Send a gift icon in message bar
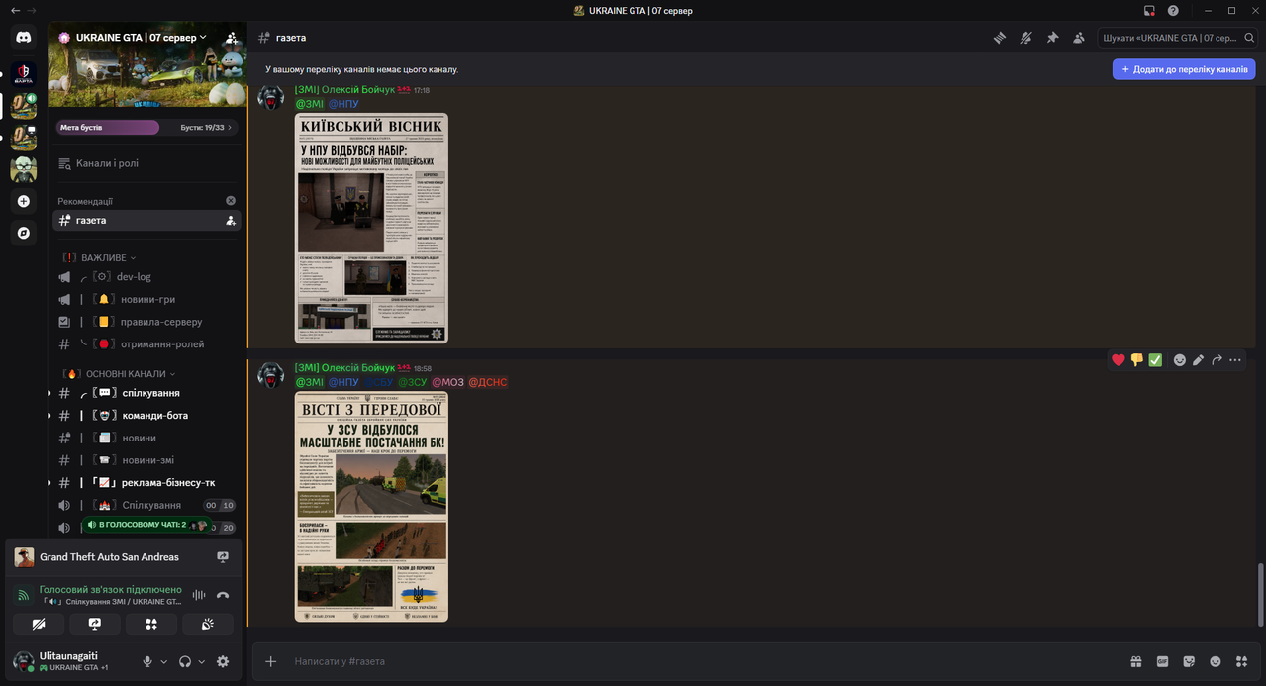Viewport: 1266px width, 686px height. [x=1136, y=661]
